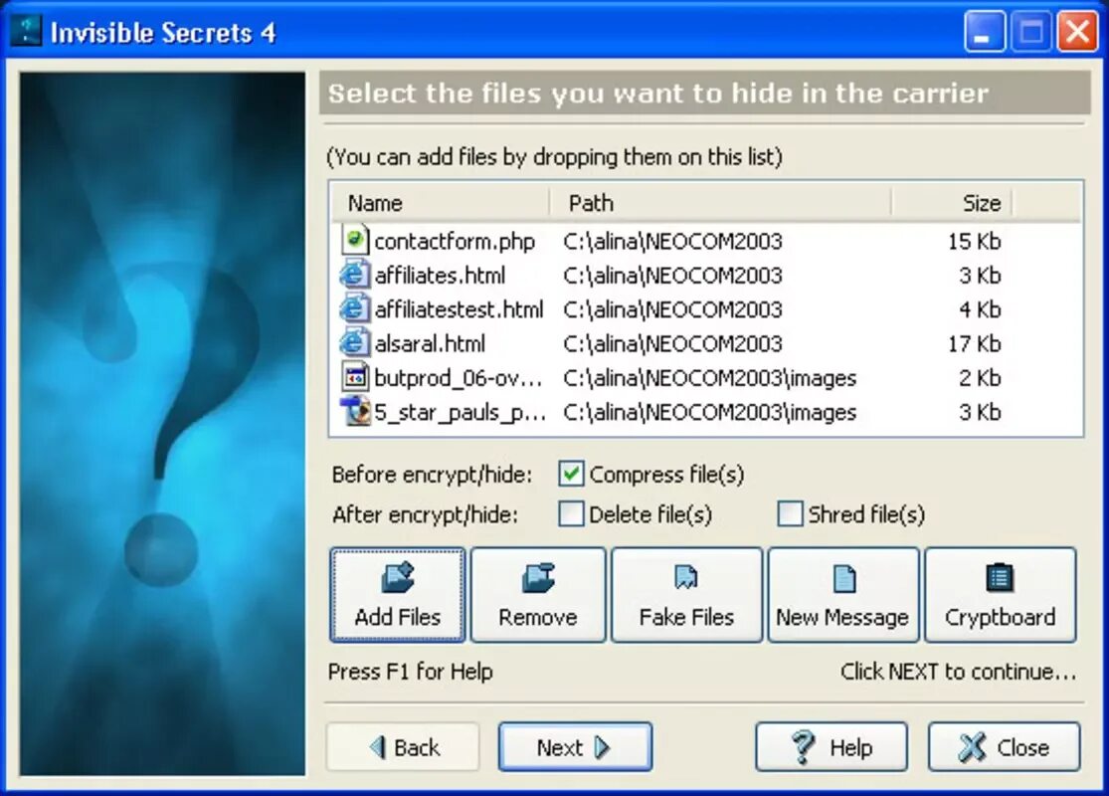Uncheck Compress file(s) option
This screenshot has width=1109, height=796.
coord(571,474)
